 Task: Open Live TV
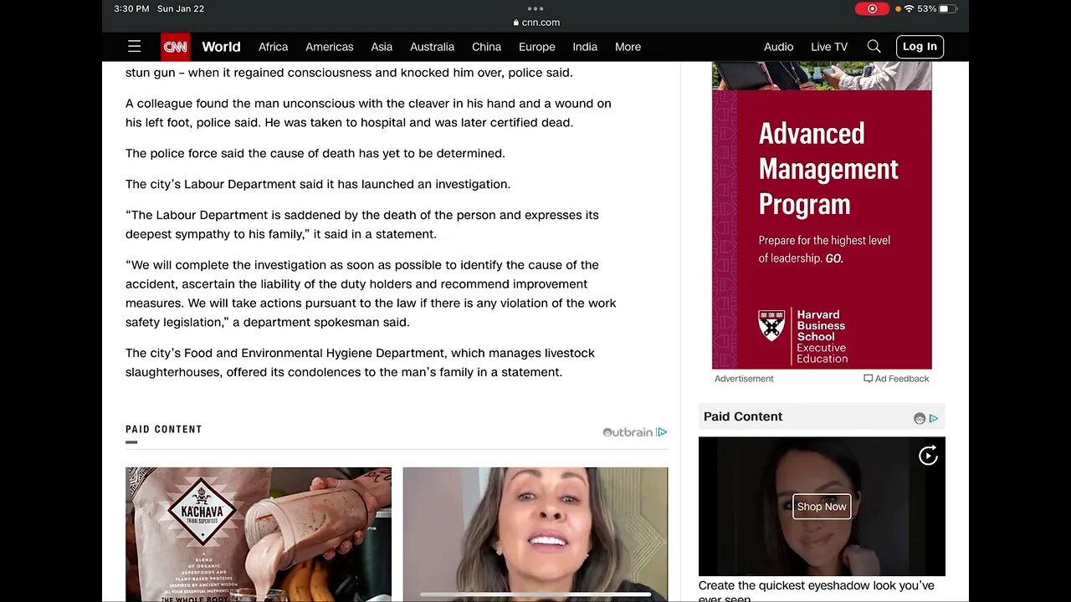(829, 47)
